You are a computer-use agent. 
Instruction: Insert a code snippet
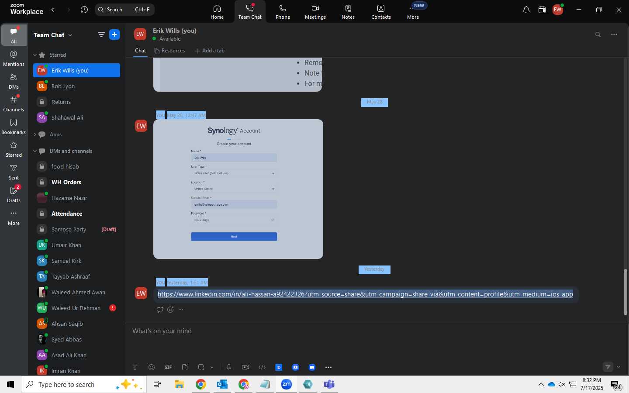tap(262, 367)
